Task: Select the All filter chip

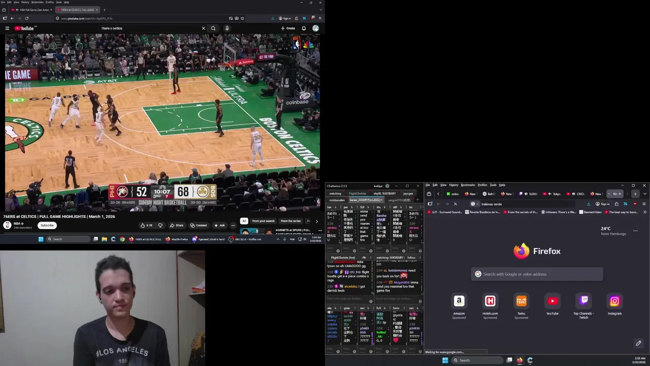Action: click(x=244, y=221)
